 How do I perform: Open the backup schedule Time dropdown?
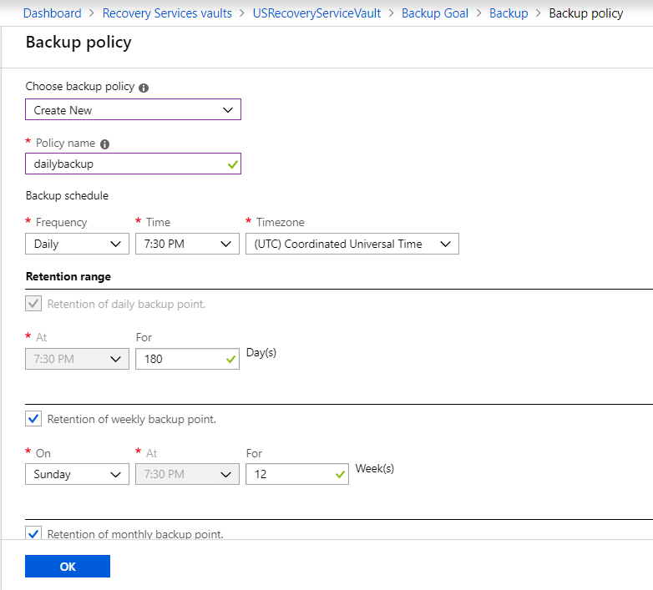[187, 244]
